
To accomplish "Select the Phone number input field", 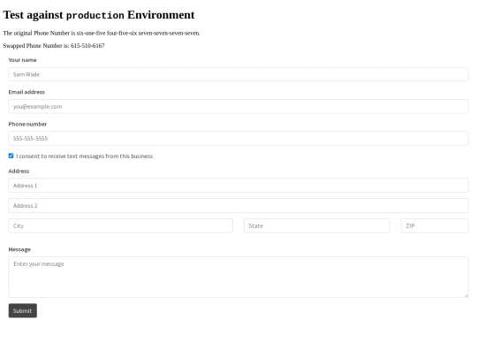I will [238, 138].
